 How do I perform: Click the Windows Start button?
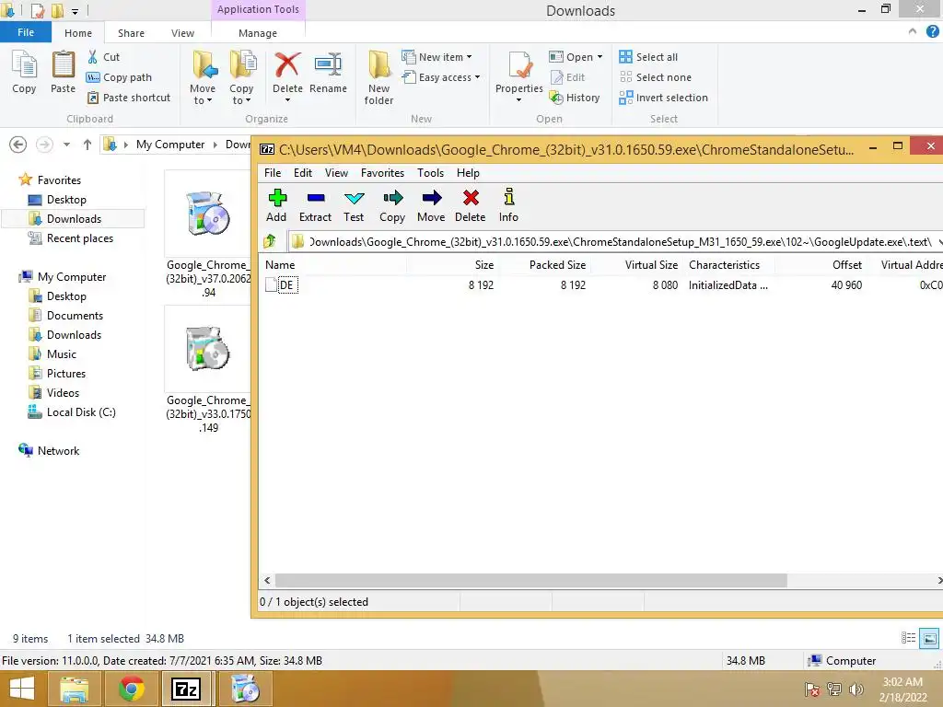(x=22, y=689)
